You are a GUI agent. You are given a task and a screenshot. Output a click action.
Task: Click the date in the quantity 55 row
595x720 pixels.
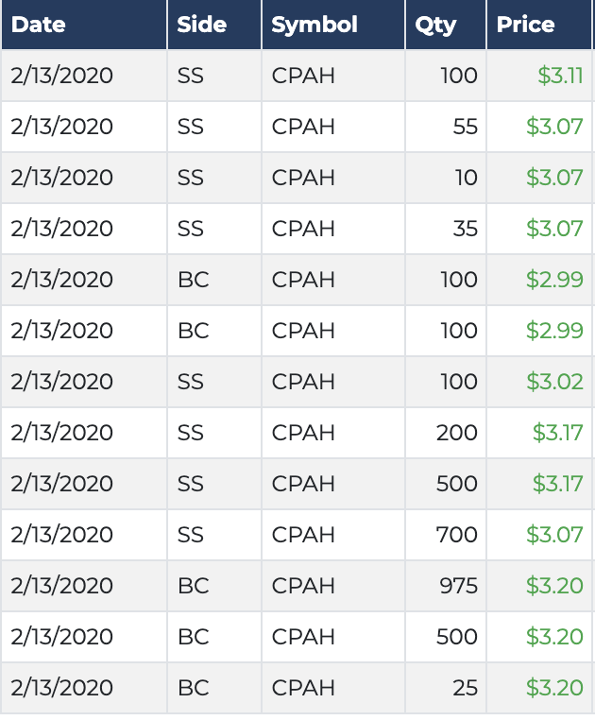(62, 127)
